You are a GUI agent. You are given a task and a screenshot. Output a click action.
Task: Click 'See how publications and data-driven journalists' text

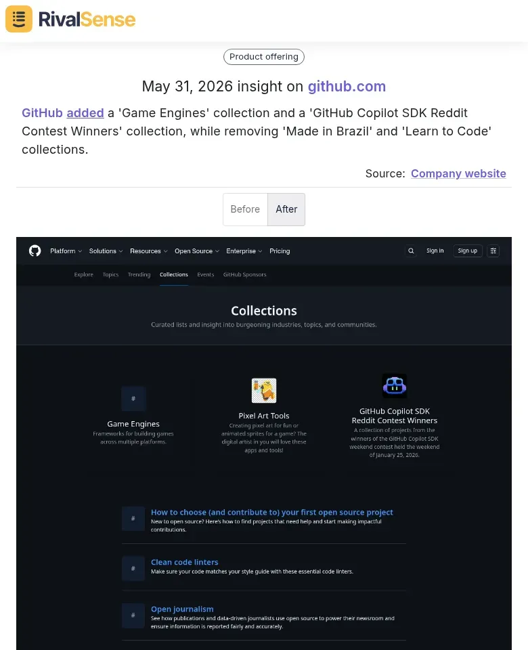(273, 622)
